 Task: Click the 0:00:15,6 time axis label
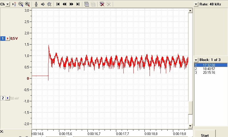[66, 134]
